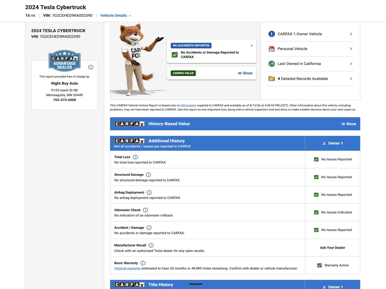Click the green check beside No Accidents or Damage
The width and height of the screenshot is (386, 289).
pyautogui.click(x=175, y=54)
